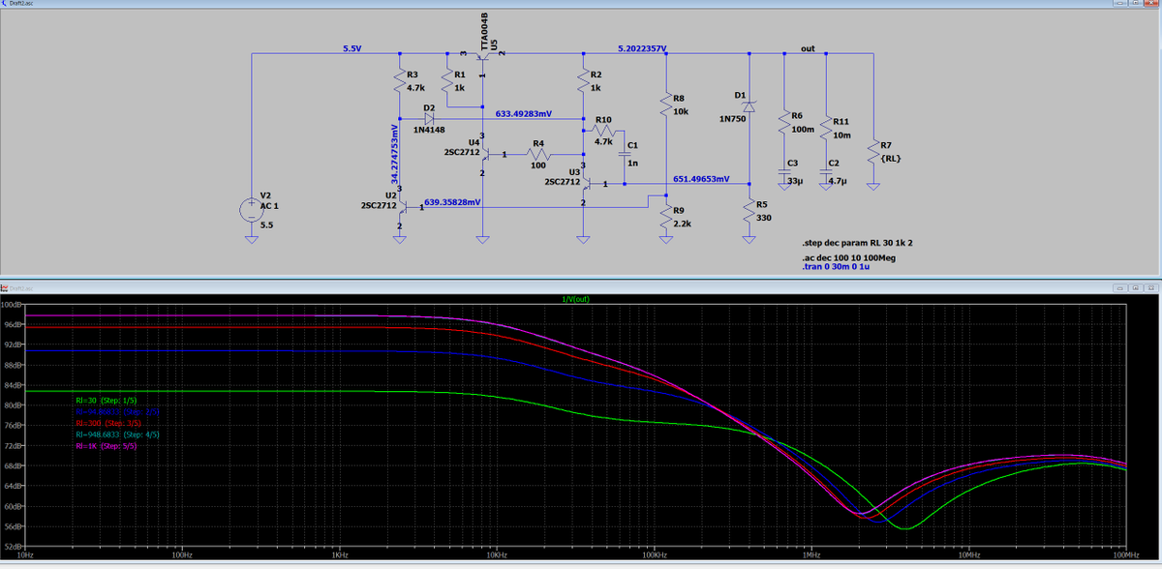The image size is (1162, 569).
Task: Click the 76dB vertical axis label
Action: coord(13,426)
